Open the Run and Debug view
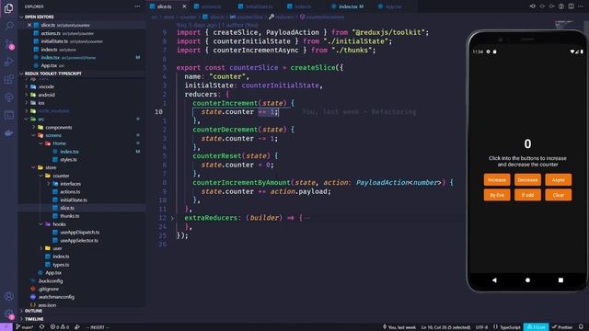The image size is (589, 331). click(8, 62)
